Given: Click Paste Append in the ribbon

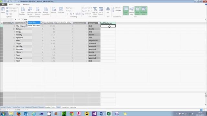Looking at the screenshot, I should pos(12,8).
